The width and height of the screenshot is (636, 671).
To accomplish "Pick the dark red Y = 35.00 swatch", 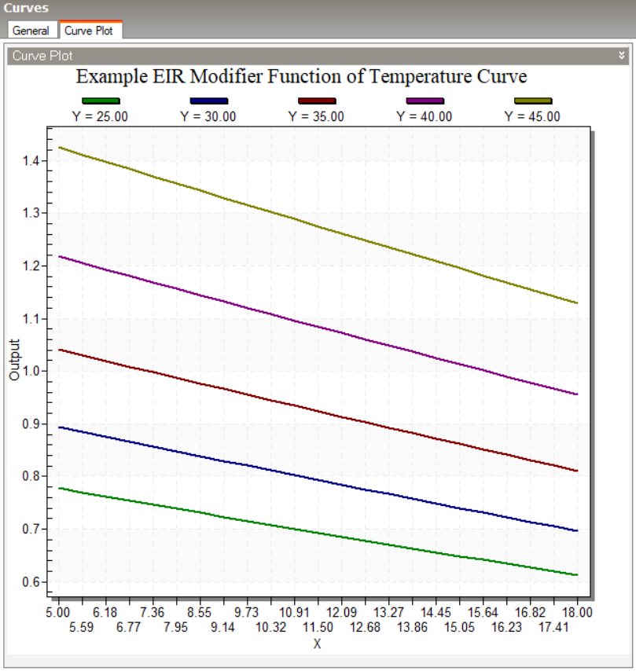I will pyautogui.click(x=317, y=101).
